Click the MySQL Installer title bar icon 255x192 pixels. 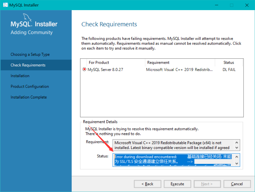5,5
